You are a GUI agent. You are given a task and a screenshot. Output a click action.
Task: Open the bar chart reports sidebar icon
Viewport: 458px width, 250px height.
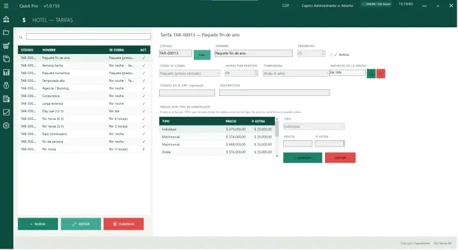(6, 72)
